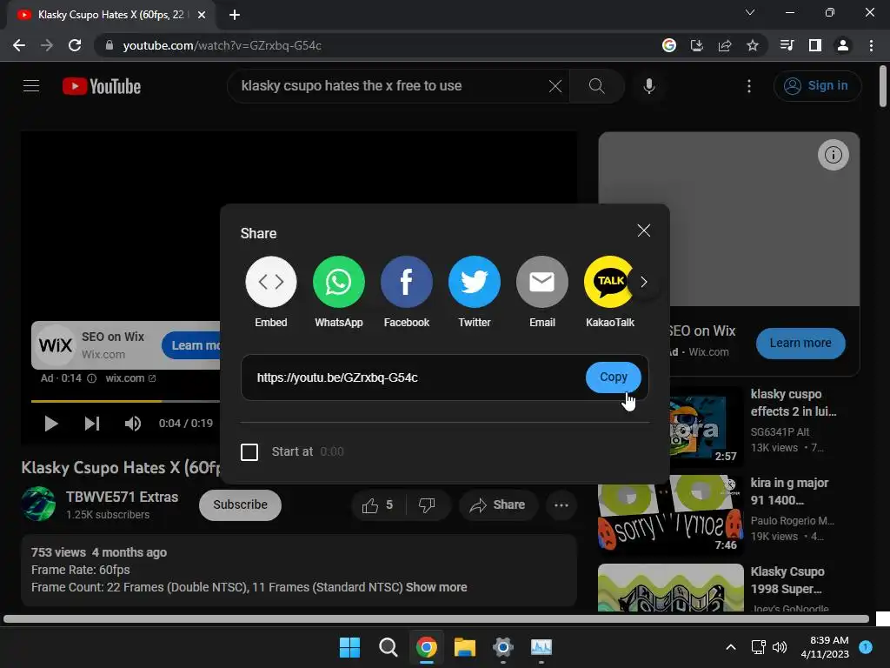Skip to the next video

92,424
